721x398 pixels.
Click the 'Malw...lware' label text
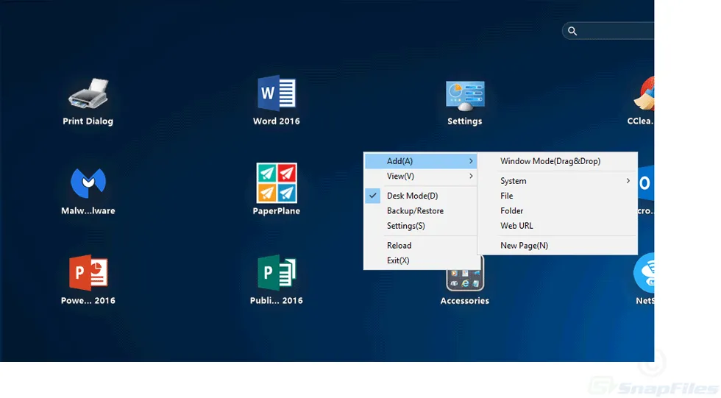coord(88,211)
